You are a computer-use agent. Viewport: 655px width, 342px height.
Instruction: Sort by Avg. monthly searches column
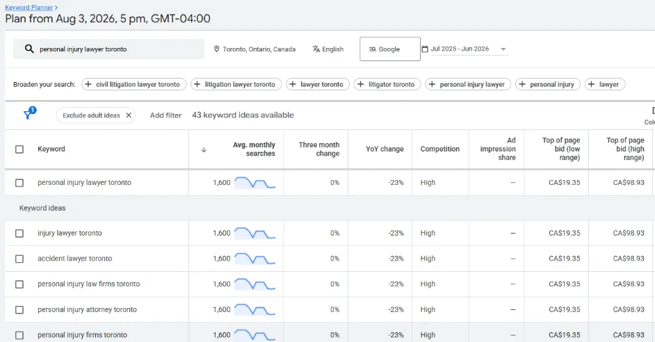click(x=254, y=149)
